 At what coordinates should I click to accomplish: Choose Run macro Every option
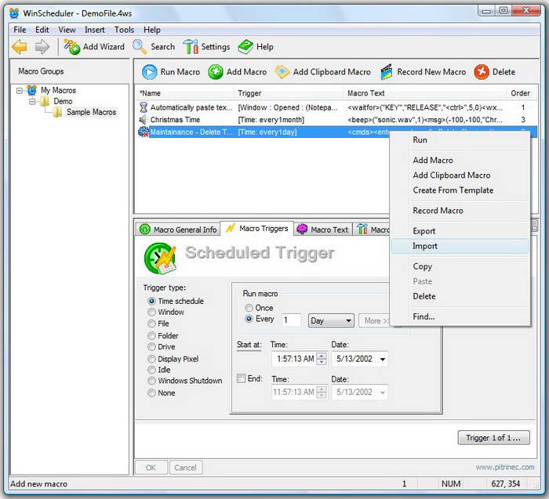[249, 319]
